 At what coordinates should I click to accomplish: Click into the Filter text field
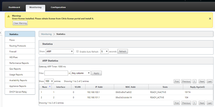pos(56,73)
